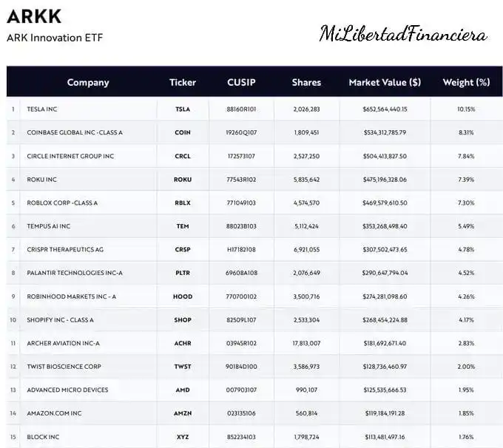Click market value $268,454,224.88
Screen dimensions: 503x448
(385, 320)
